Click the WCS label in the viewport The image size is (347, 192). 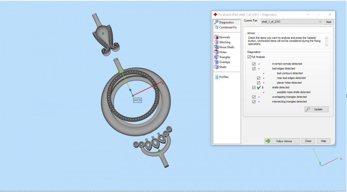pos(137,100)
